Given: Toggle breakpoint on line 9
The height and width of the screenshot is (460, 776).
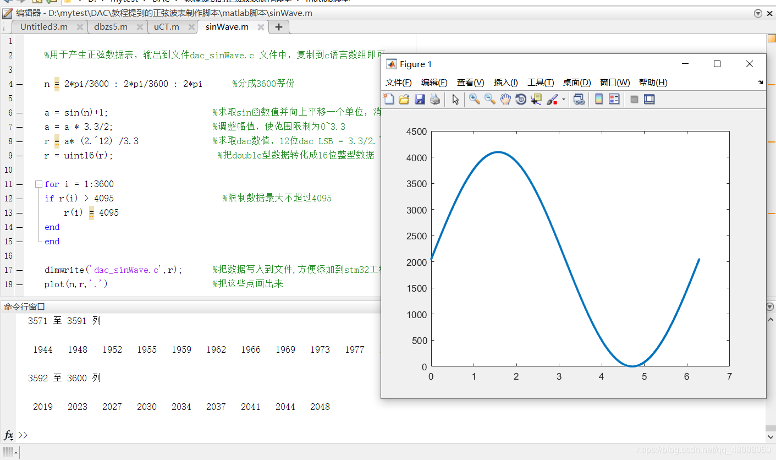Looking at the screenshot, I should (20, 156).
